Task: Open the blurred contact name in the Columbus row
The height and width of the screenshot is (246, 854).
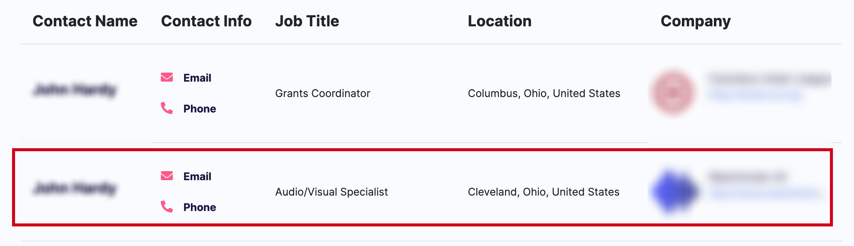Action: point(75,90)
